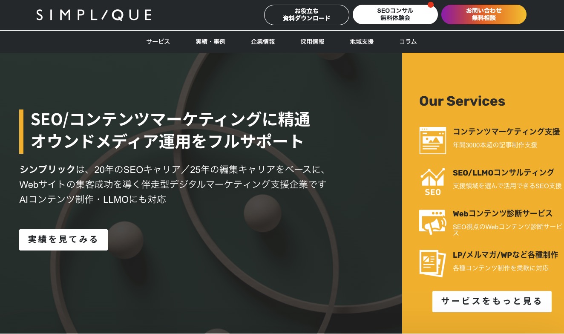Open 採用情報 navigation item
Image resolution: width=564 pixels, height=334 pixels.
[x=312, y=42]
